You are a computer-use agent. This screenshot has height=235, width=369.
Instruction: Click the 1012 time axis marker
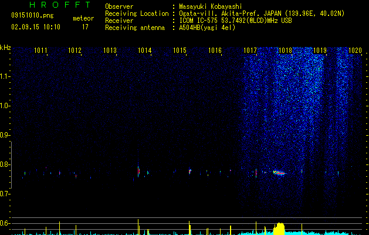point(75,51)
